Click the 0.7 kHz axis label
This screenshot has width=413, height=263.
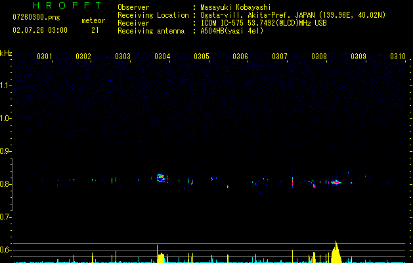click(x=5, y=217)
